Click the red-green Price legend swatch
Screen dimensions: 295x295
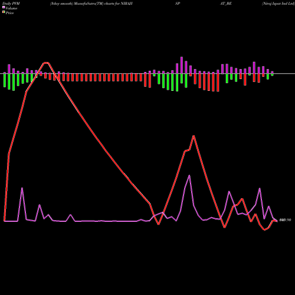(4, 12)
